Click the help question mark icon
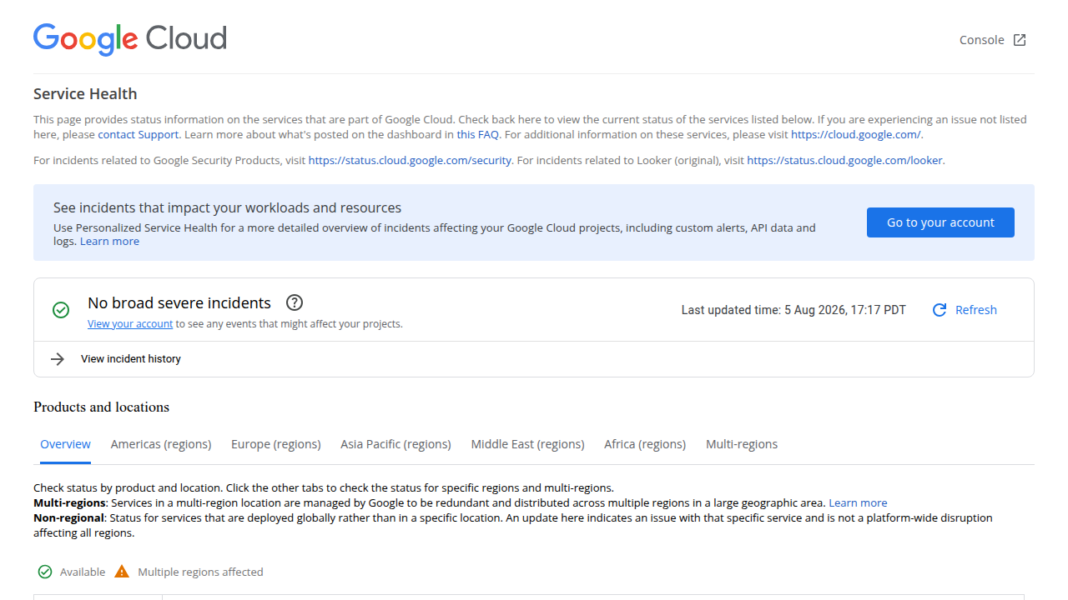1068x600 pixels. pyautogui.click(x=295, y=302)
